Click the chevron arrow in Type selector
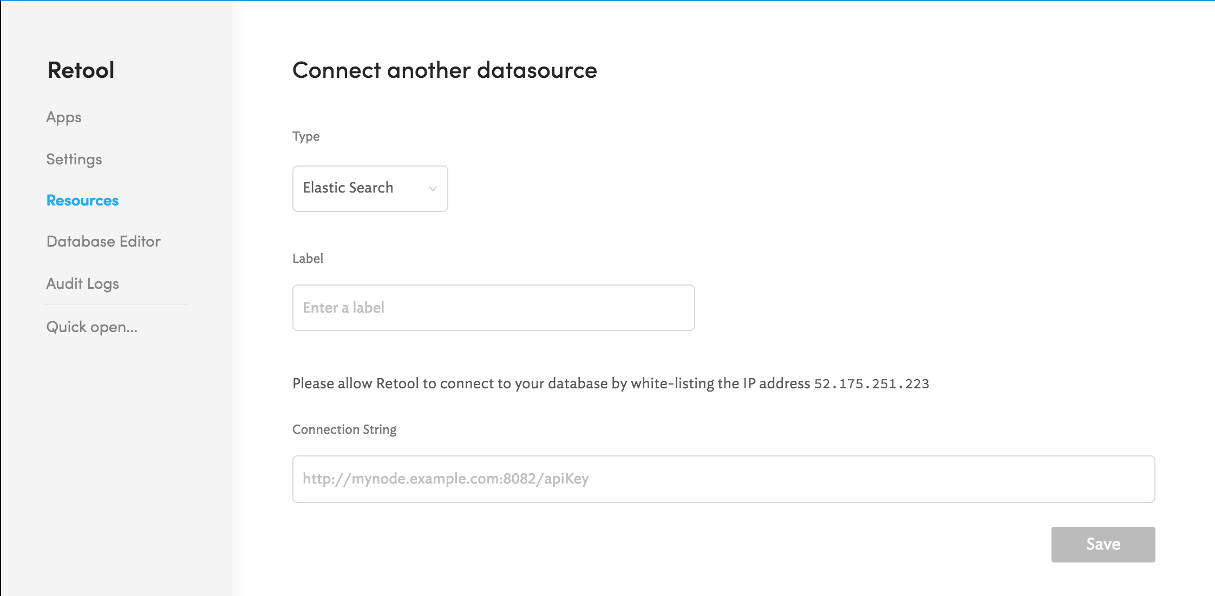Screen dimensions: 1215x596 (433, 189)
